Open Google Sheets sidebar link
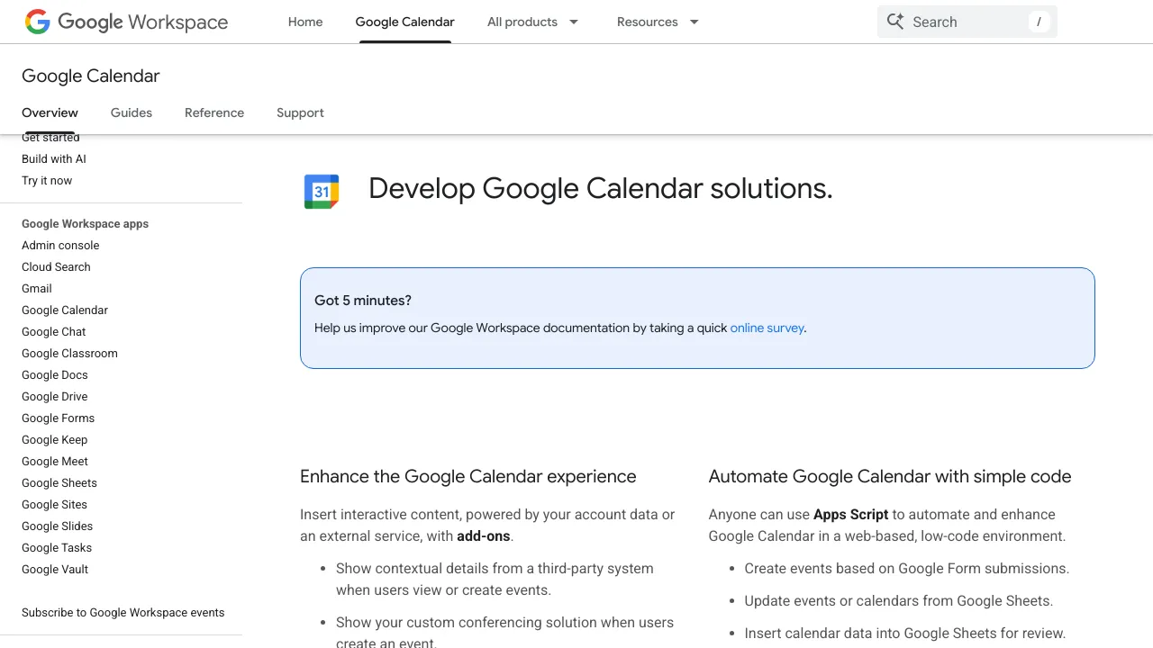The image size is (1153, 648). 59,482
